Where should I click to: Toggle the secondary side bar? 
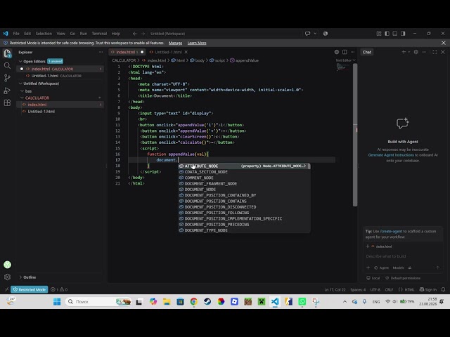403,34
